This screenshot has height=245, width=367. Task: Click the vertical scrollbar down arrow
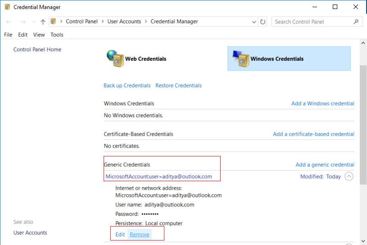(363, 241)
